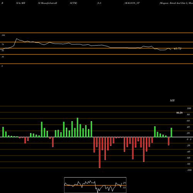193x193 pixels.
Task: Click the 50 level label on RSI axis
Action: [3, 51]
